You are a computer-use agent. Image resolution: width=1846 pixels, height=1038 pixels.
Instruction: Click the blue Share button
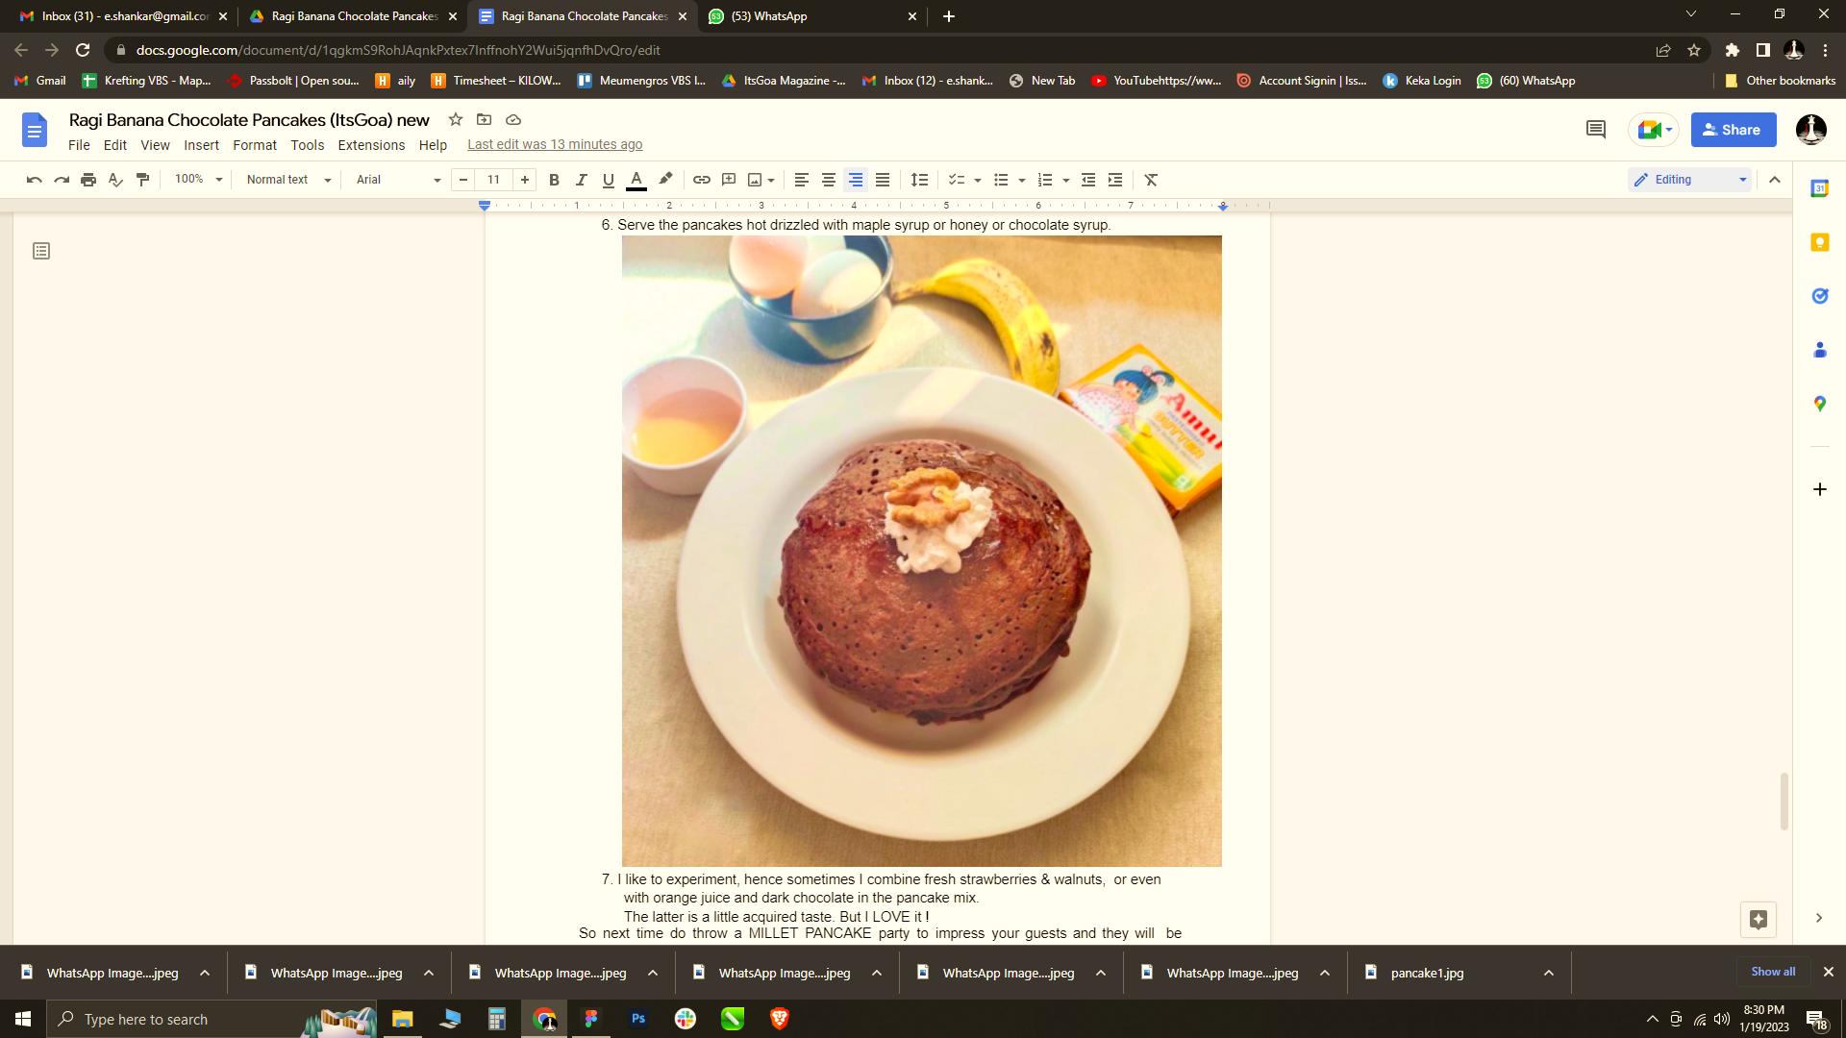coord(1733,130)
